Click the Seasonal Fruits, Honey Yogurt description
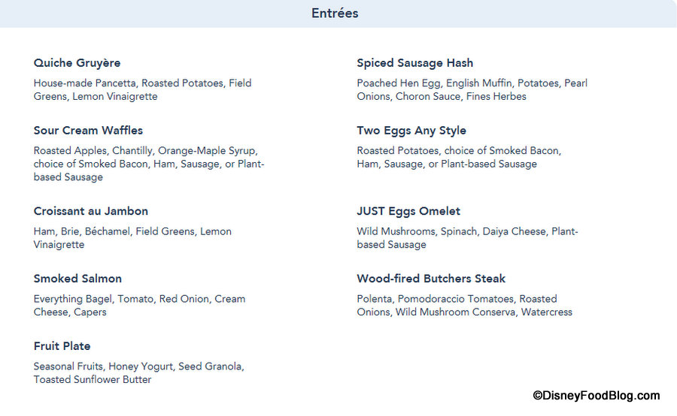The image size is (677, 416). [138, 372]
